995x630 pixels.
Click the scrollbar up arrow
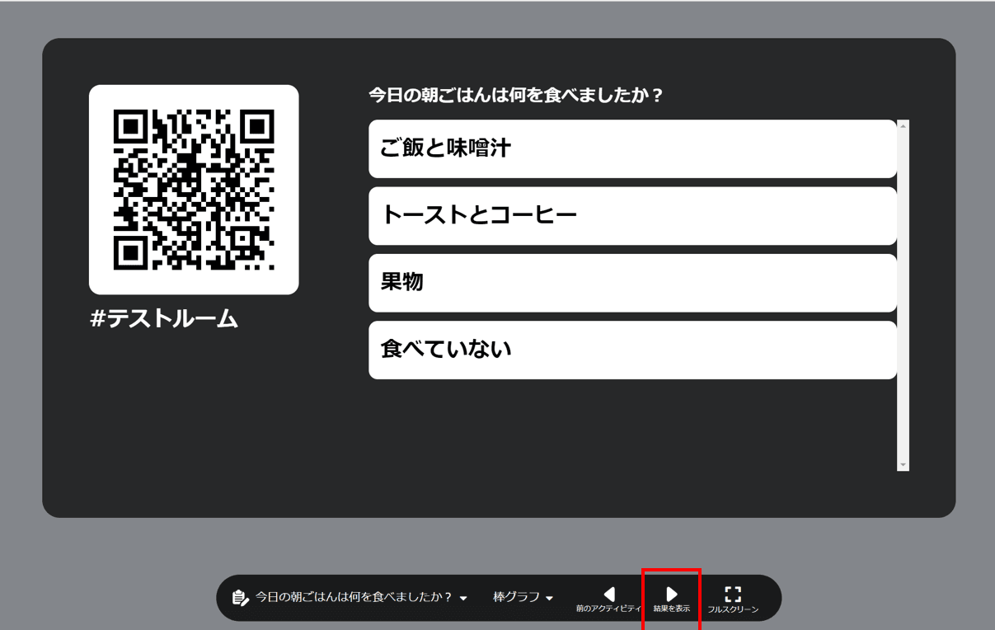[x=903, y=126]
